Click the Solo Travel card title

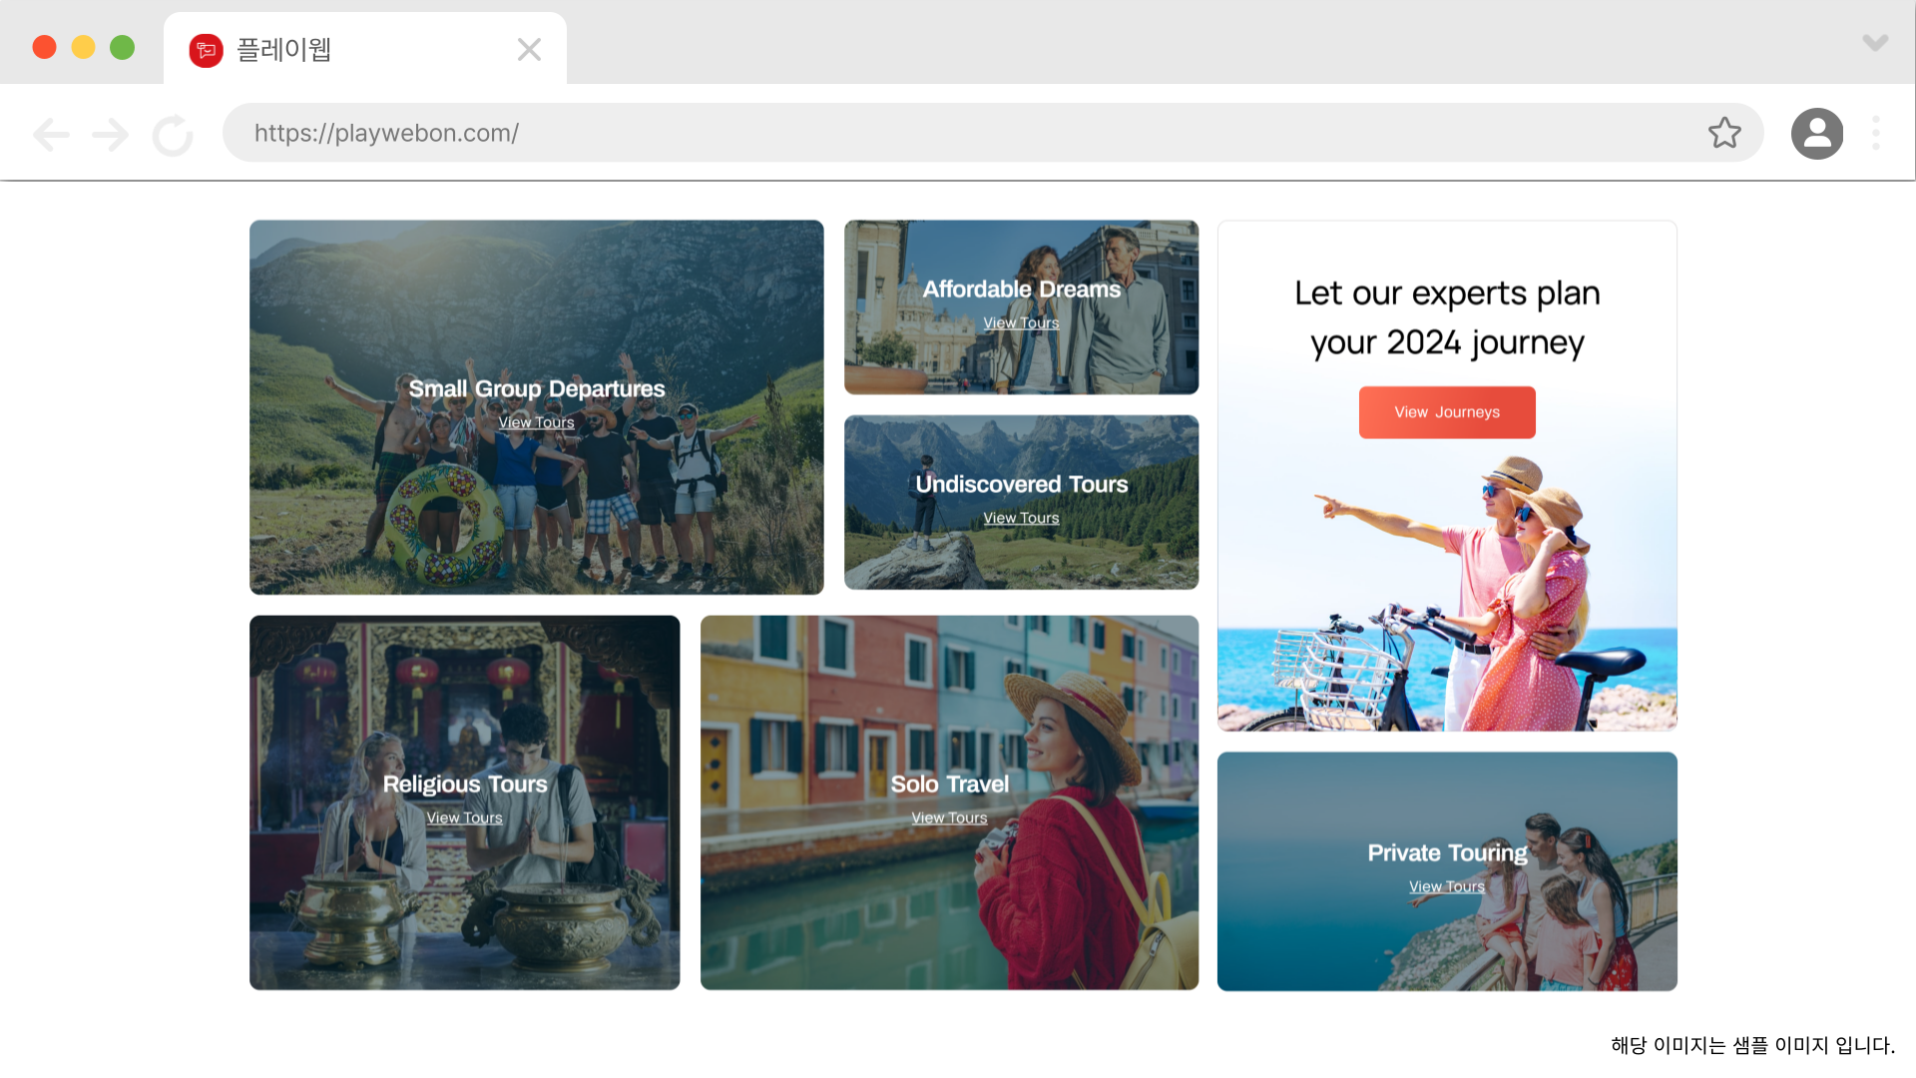950,785
